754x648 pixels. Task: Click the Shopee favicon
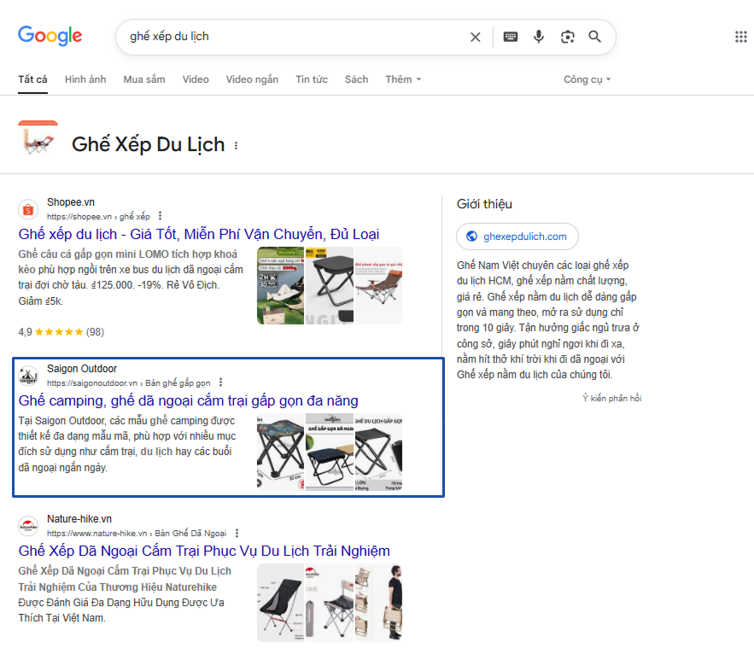(28, 209)
